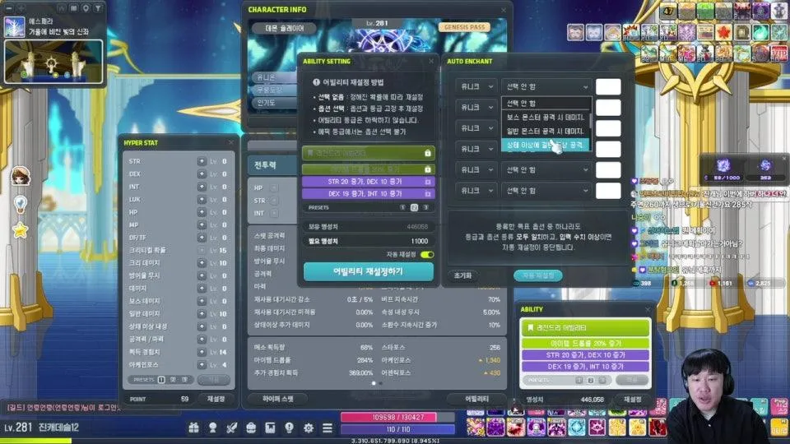
Task: Choose 선택 안 함 in the open dropdown list
Action: point(545,104)
